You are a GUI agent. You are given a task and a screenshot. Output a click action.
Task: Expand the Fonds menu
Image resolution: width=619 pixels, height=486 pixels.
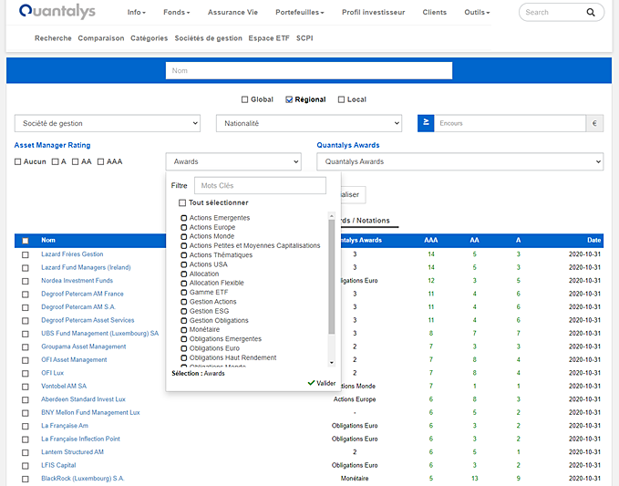click(177, 12)
